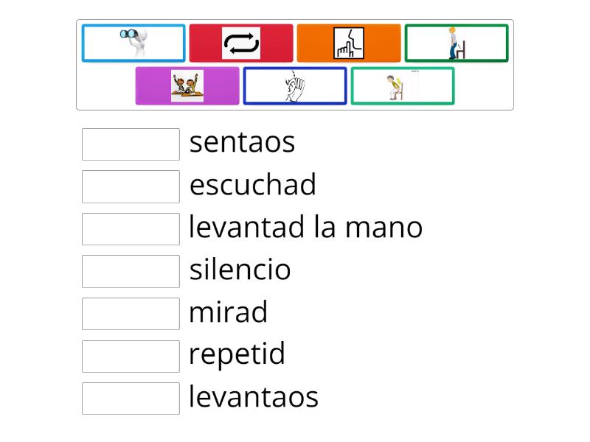Viewport: 590px width, 442px height.
Task: Select the "levantad la mano" text
Action: (x=305, y=227)
